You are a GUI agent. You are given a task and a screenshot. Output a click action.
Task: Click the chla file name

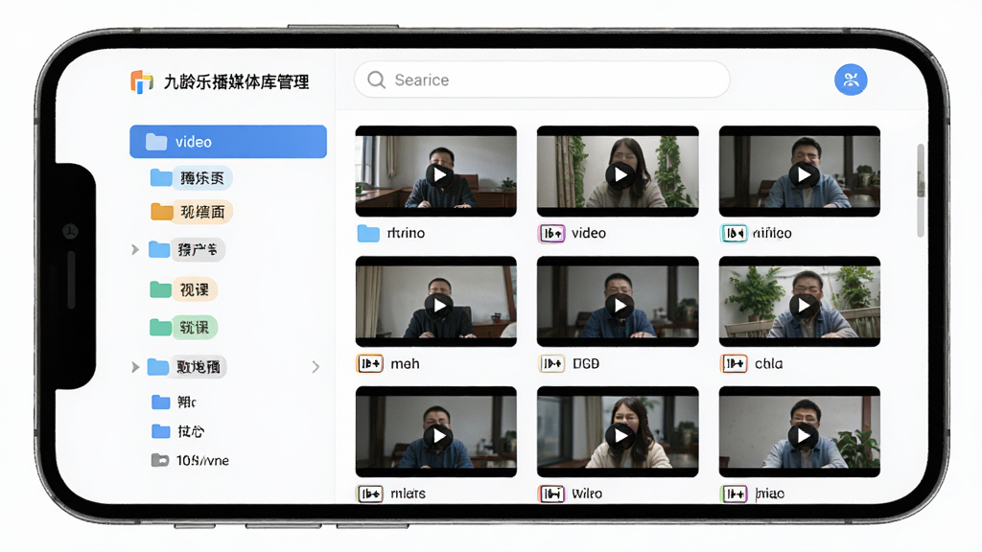[768, 363]
